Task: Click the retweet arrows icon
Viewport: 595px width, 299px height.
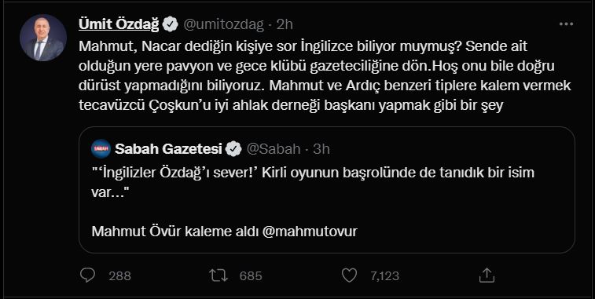Action: (x=219, y=275)
